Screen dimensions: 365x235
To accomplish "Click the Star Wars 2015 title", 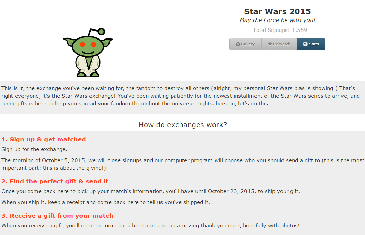I will 277,11.
